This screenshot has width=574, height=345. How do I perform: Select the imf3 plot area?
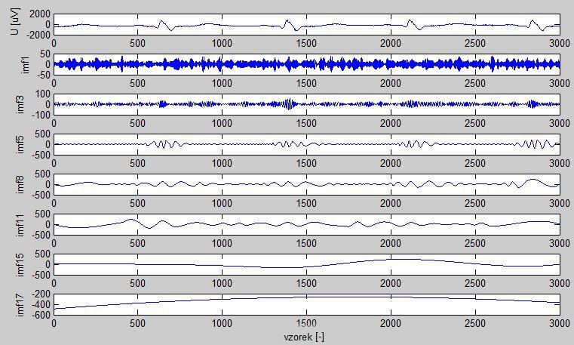(307, 104)
